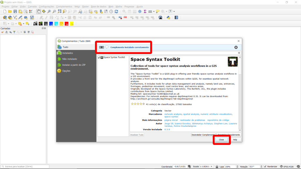The image size is (301, 169).
Task: Uncheck the Space Syntax Toolkit plugin checkbox
Action: coord(99,58)
